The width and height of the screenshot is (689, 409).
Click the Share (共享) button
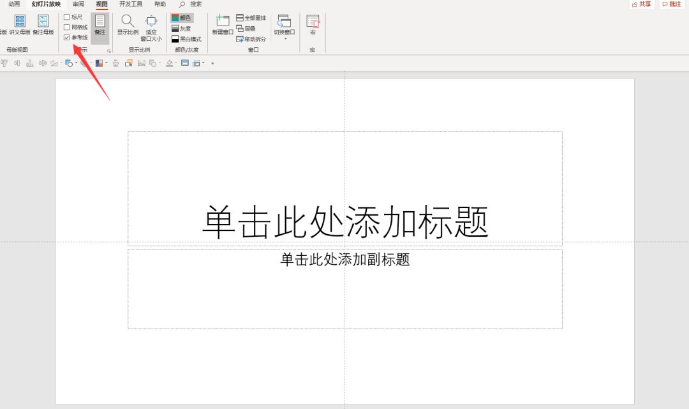coord(642,4)
